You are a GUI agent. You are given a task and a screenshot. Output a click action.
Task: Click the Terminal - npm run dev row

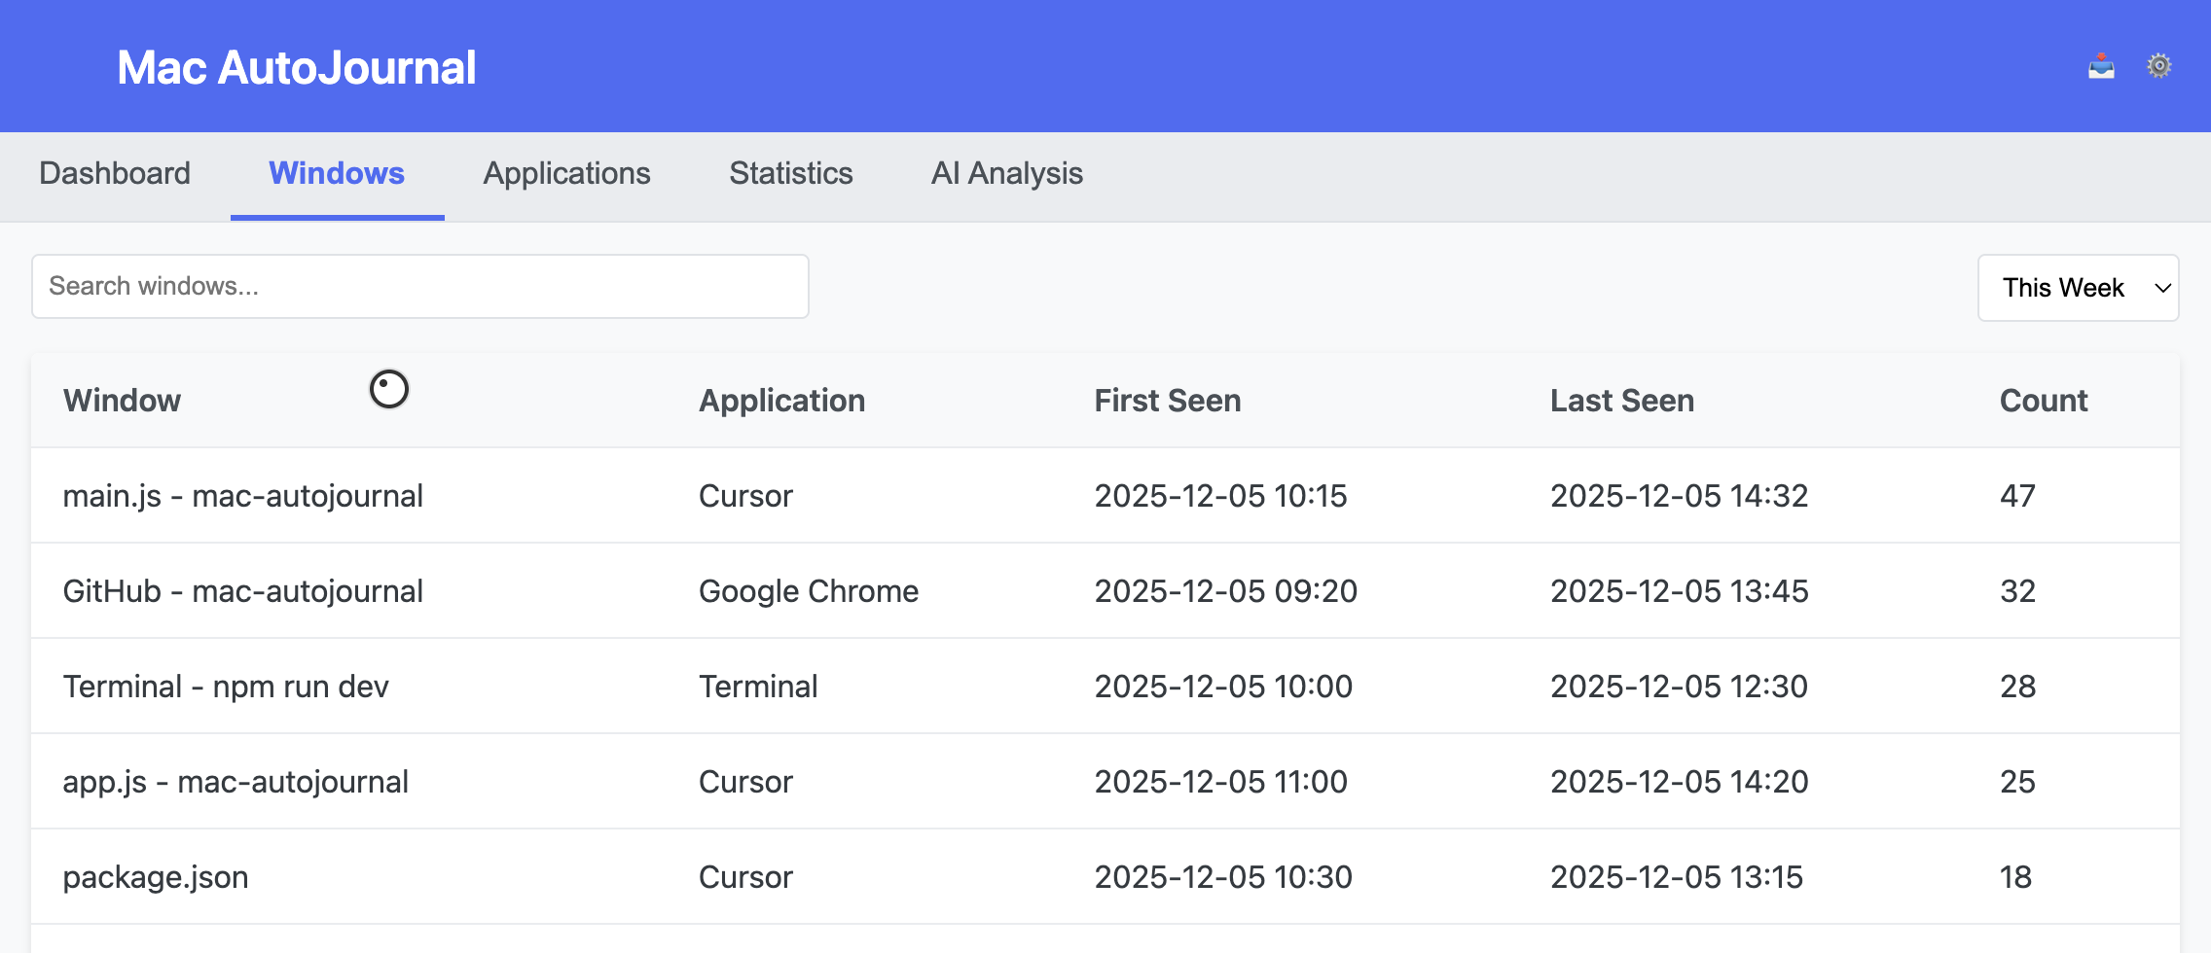point(226,687)
